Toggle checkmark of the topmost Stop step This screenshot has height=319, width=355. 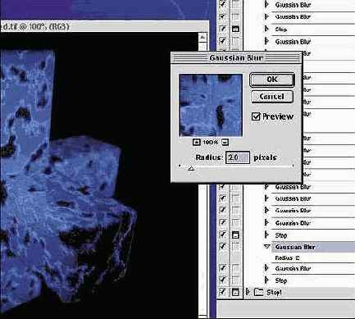pos(223,29)
